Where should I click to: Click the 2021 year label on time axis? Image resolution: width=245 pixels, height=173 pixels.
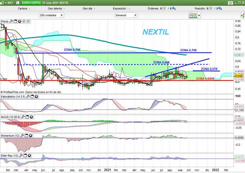[x=107, y=170]
